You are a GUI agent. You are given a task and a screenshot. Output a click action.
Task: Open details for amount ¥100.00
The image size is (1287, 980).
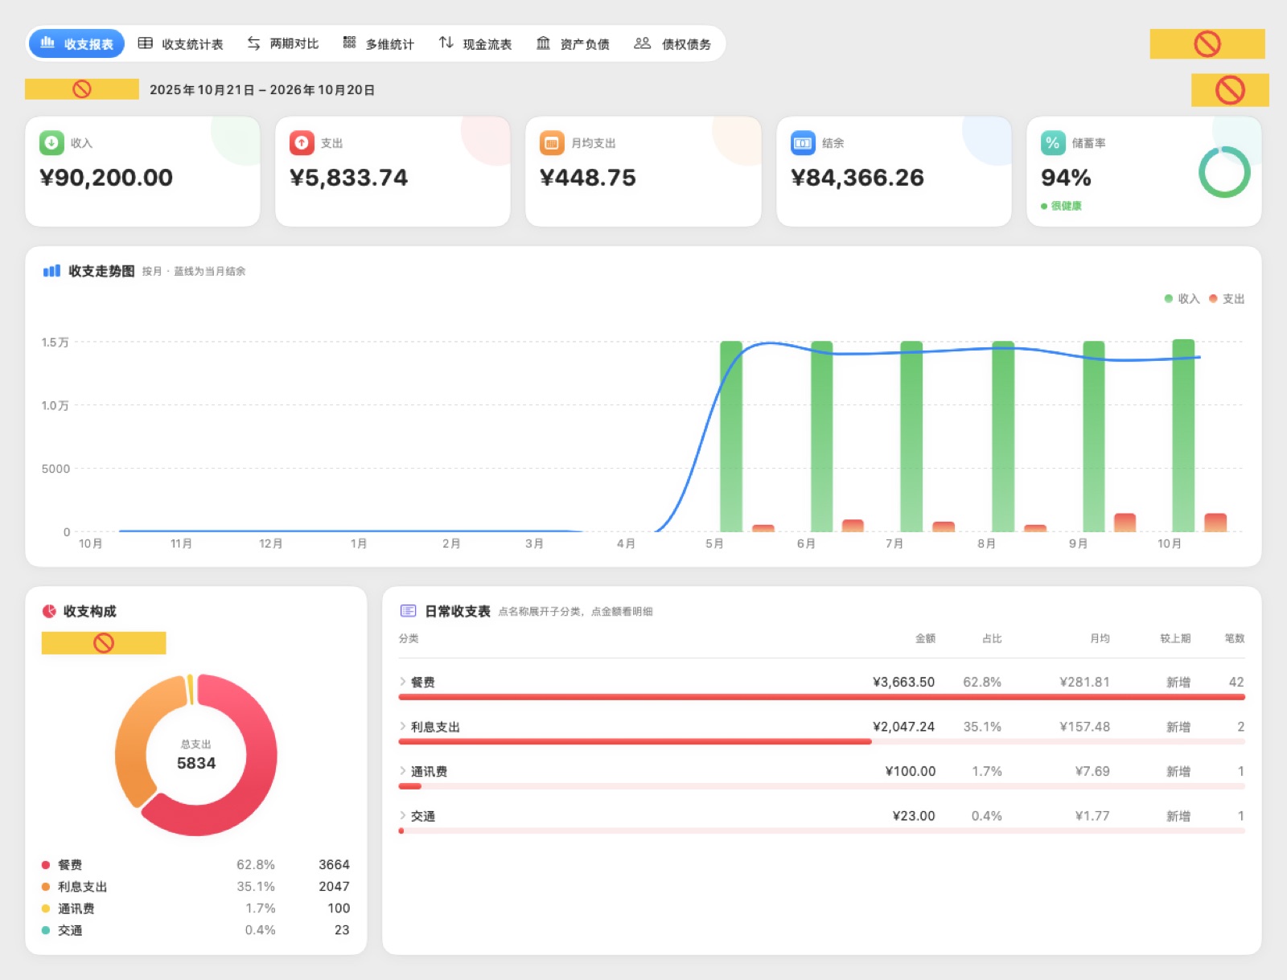point(910,771)
